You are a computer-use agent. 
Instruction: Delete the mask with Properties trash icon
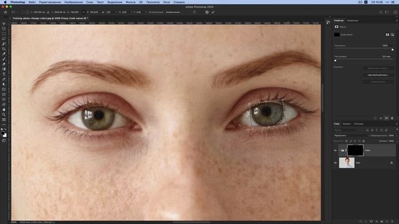[x=392, y=118]
